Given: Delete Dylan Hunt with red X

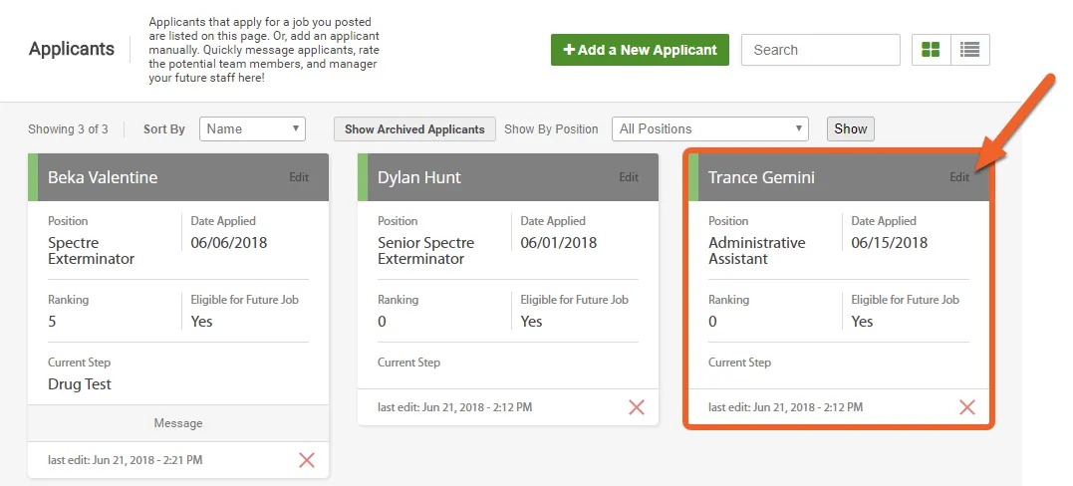Looking at the screenshot, I should [637, 407].
